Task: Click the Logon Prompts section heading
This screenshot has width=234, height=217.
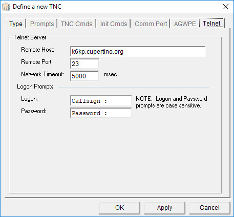Action: click(35, 86)
